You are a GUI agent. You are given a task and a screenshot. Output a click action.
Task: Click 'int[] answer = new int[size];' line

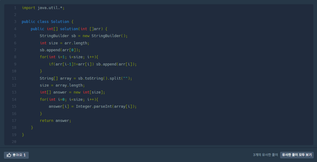pyautogui.click(x=73, y=92)
